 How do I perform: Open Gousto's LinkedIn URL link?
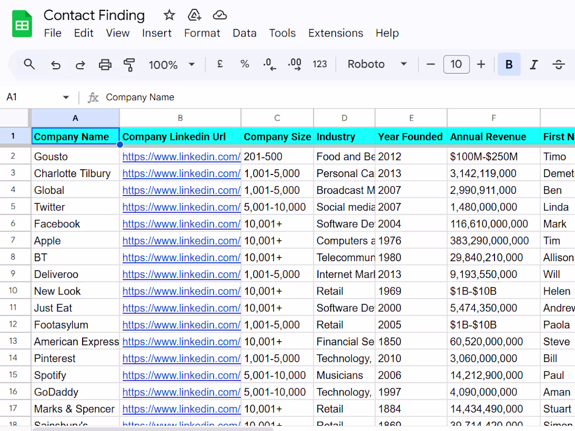click(x=181, y=157)
